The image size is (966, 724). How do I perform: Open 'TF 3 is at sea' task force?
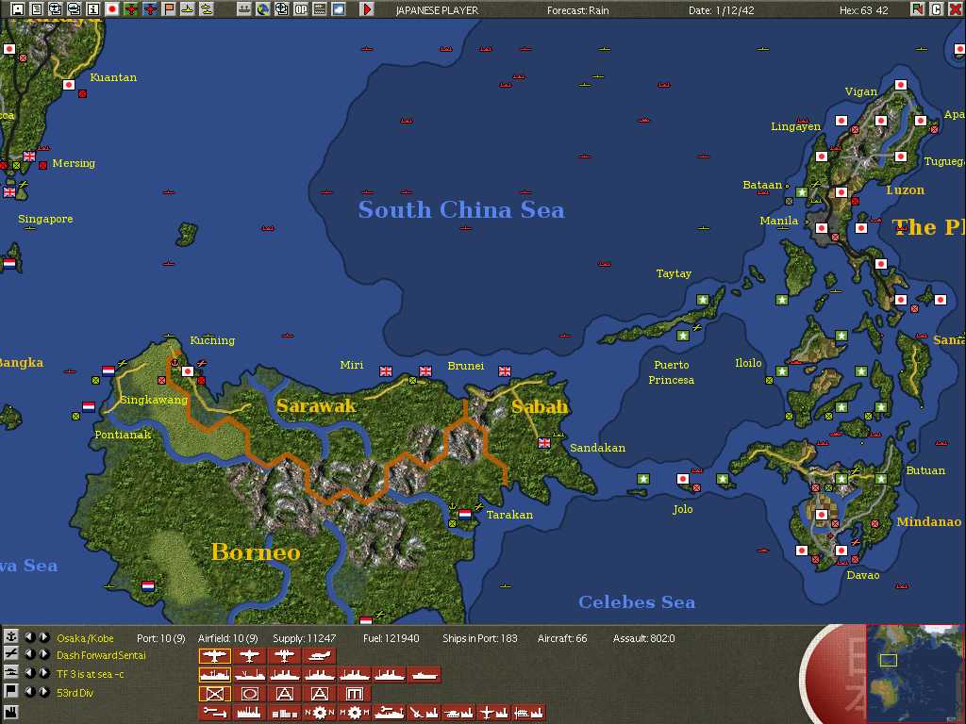90,674
